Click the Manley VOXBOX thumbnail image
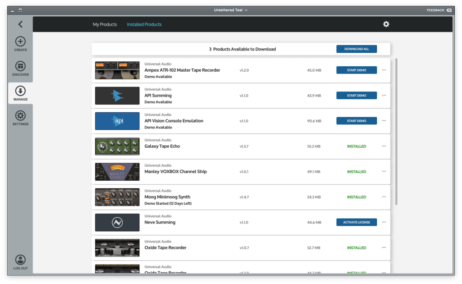The height and width of the screenshot is (284, 462). tap(117, 172)
